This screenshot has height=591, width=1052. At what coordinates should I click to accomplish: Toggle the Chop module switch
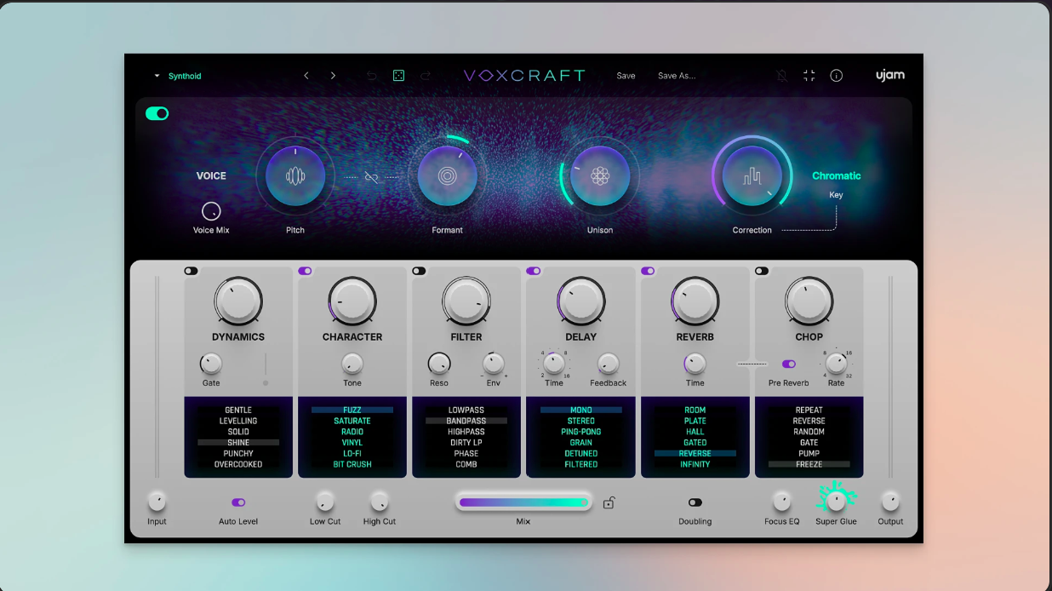coord(762,271)
